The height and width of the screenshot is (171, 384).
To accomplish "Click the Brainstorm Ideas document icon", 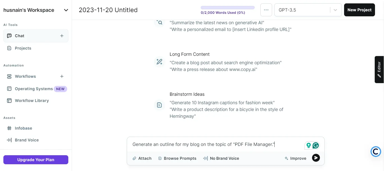I will pyautogui.click(x=159, y=105).
